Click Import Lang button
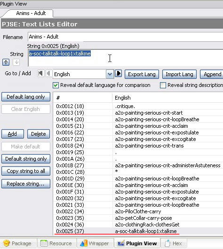Screen dimensions: 223x249 (x=179, y=74)
